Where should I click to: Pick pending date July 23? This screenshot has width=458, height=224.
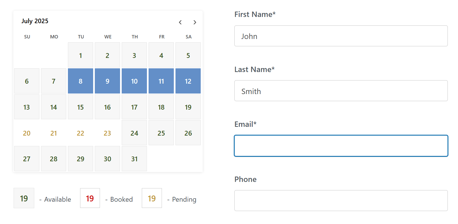pos(107,133)
